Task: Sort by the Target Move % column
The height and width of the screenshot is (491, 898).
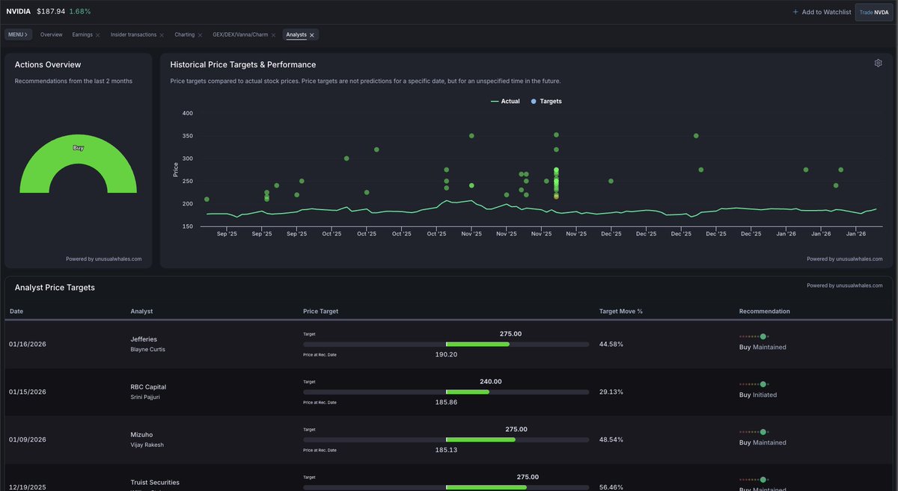Action: (x=620, y=311)
